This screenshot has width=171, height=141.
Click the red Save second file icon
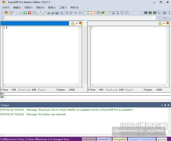(29, 13)
